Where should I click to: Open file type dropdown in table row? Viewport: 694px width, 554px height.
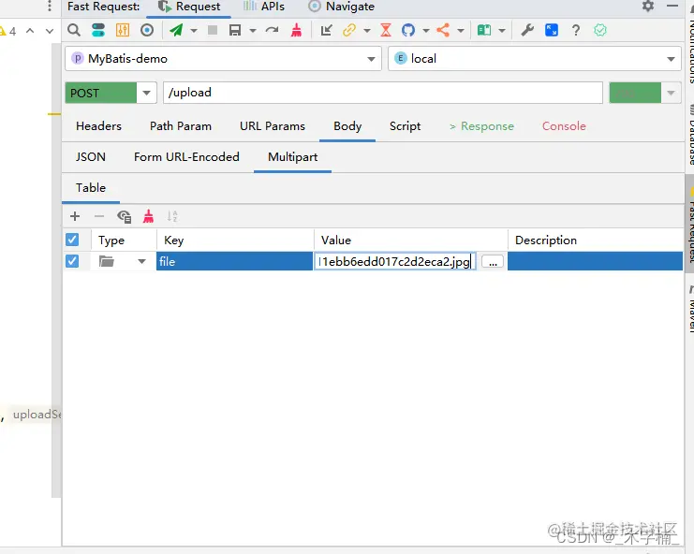pos(141,261)
